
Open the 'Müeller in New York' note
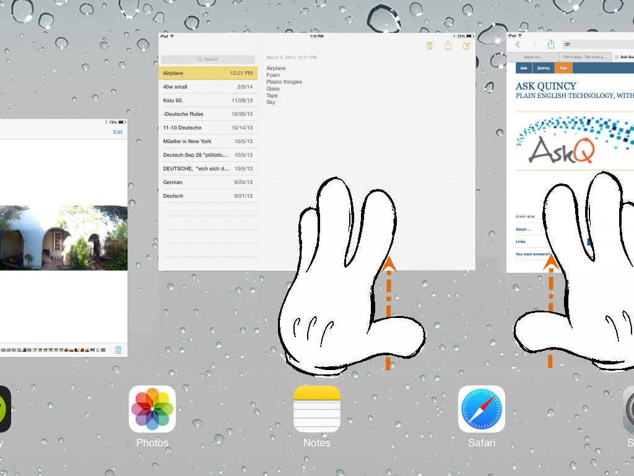click(207, 141)
